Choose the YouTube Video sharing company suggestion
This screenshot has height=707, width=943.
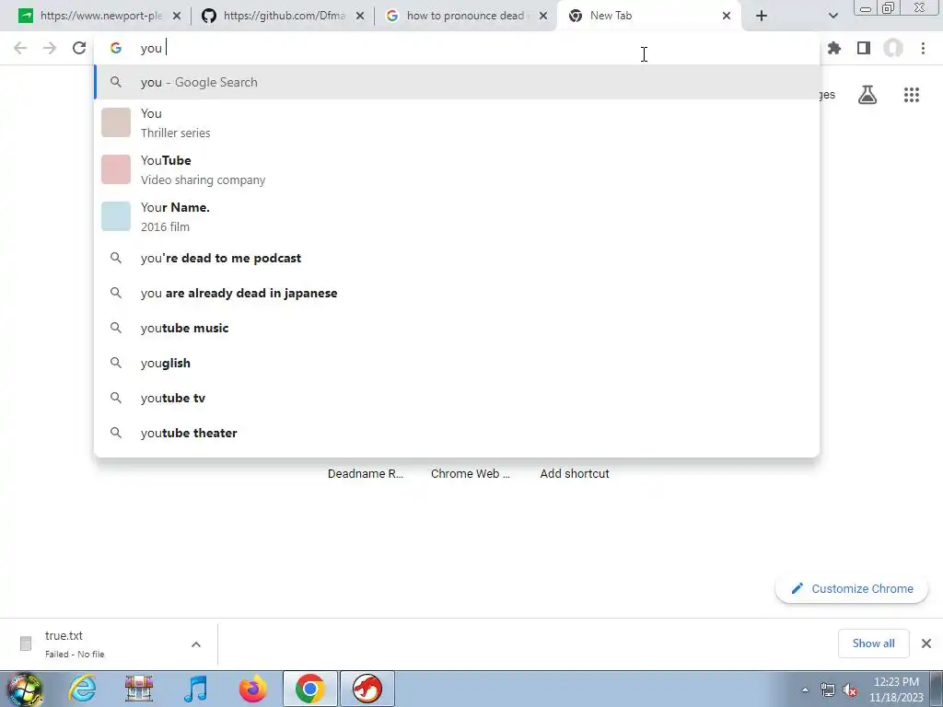pyautogui.click(x=457, y=169)
